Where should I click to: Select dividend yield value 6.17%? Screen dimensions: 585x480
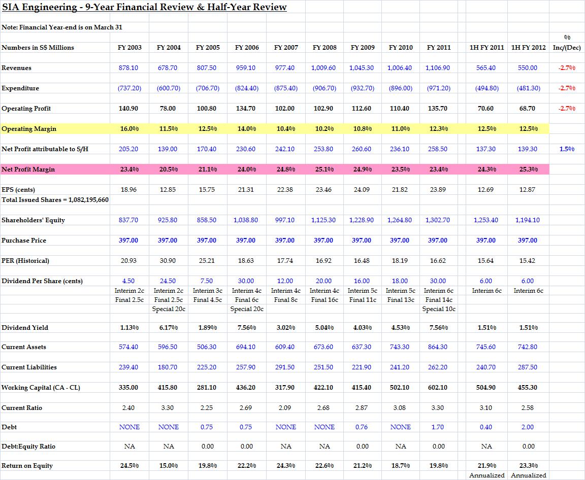(169, 328)
